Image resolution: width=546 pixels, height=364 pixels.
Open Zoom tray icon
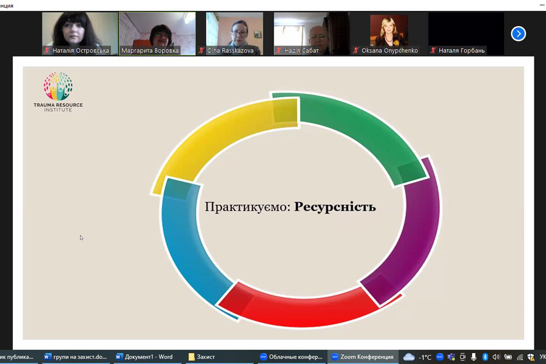pos(440,357)
